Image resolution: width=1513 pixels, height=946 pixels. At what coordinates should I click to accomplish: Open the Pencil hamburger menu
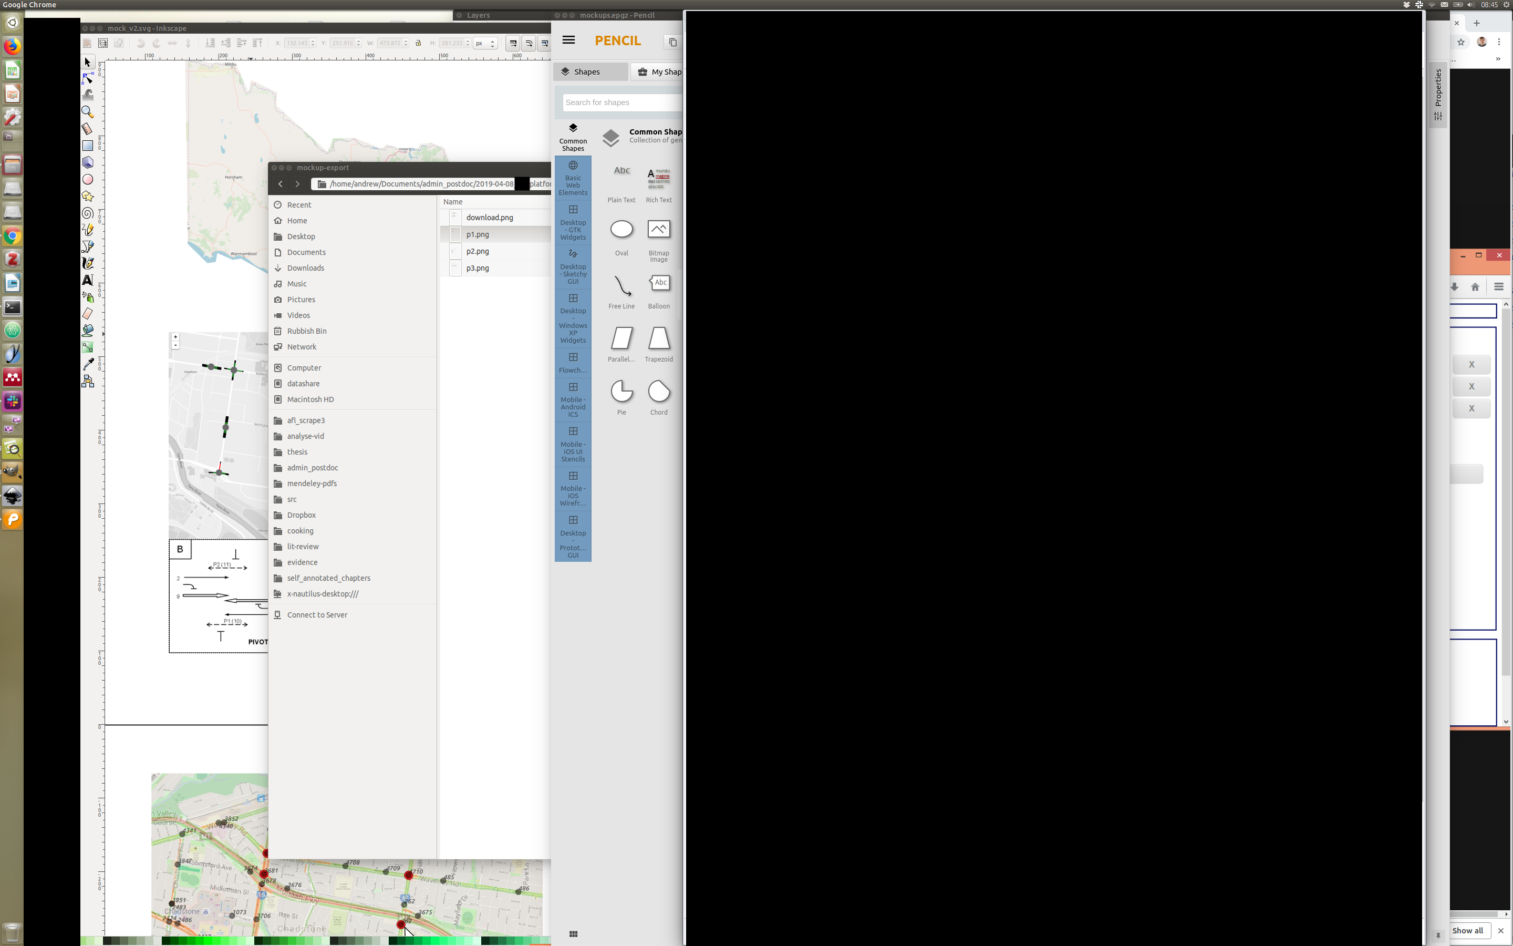coord(568,40)
